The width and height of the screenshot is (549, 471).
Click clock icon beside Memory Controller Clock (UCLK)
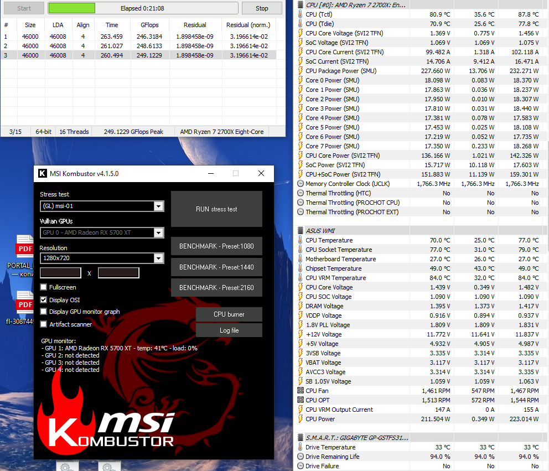coord(301,184)
